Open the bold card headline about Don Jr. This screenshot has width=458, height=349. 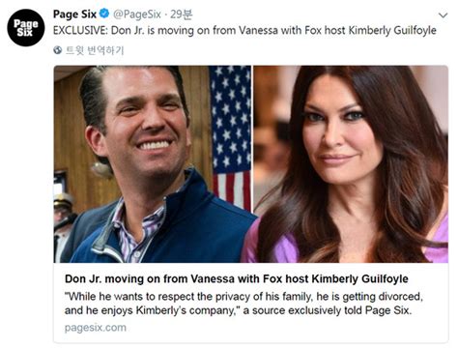[x=237, y=278]
